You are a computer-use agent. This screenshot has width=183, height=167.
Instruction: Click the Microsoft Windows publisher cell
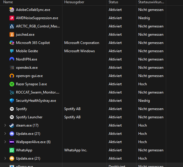pos(79,51)
